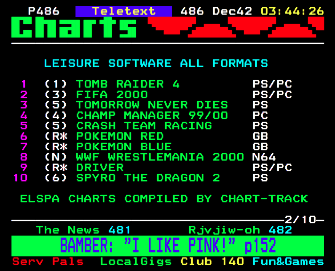
Task: Click (6) last-week position for Spyro
Action: click(56, 178)
